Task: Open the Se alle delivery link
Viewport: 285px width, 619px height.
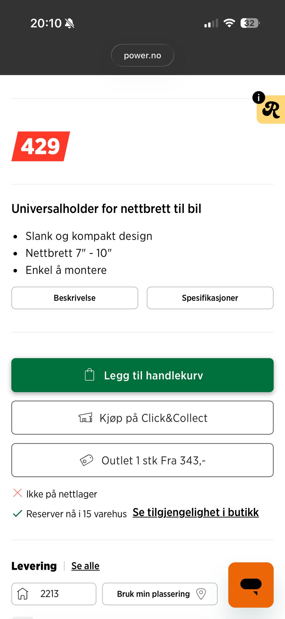Action: coord(85,566)
